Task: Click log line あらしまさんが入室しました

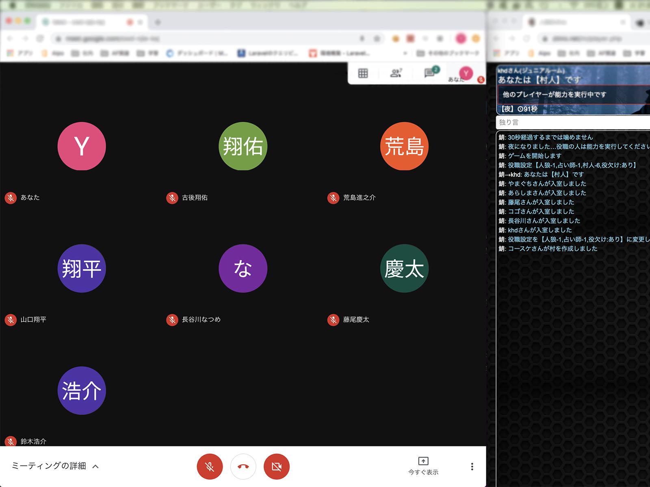Action: point(542,193)
